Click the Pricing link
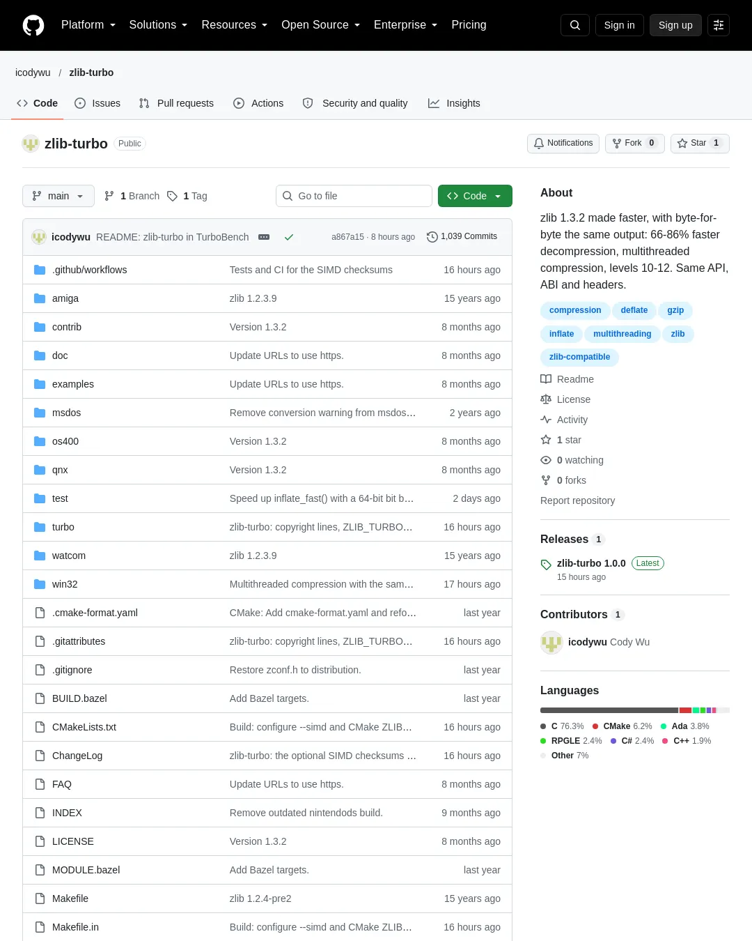Screen dimensions: 752x941 (x=469, y=25)
